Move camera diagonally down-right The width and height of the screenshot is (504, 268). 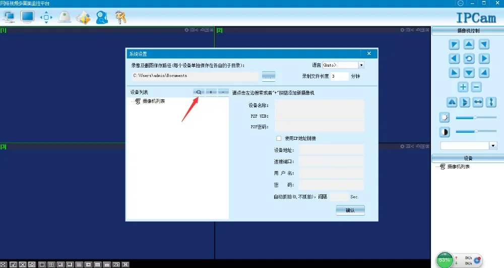484,73
